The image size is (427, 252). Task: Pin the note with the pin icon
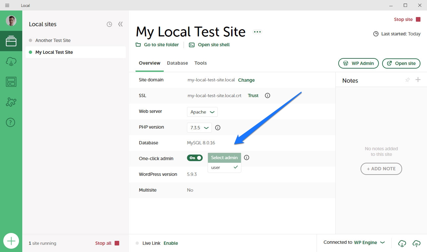point(407,80)
